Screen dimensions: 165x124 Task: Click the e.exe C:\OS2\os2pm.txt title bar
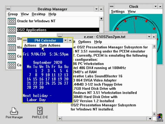pyautogui.click(x=104, y=37)
